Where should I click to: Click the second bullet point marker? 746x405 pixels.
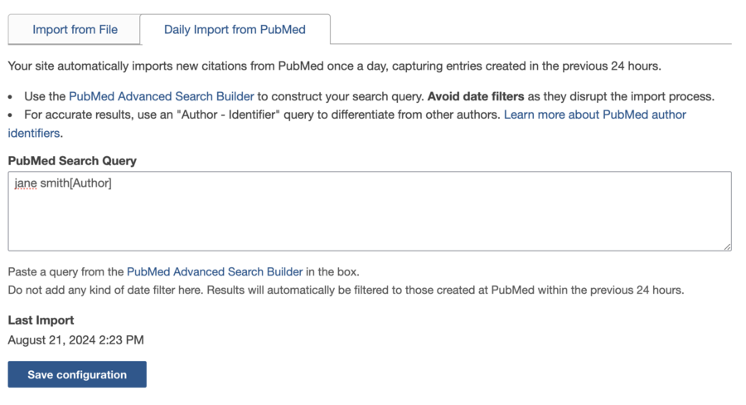pos(11,115)
